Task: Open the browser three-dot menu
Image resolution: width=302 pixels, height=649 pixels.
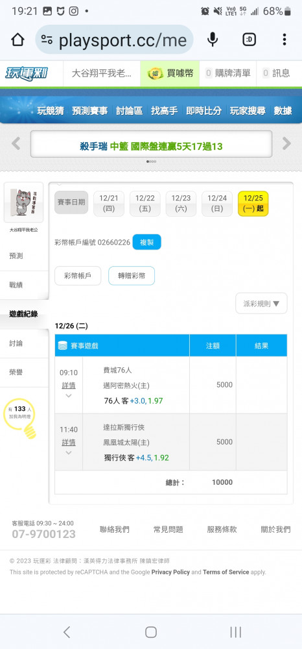Action: coord(285,40)
